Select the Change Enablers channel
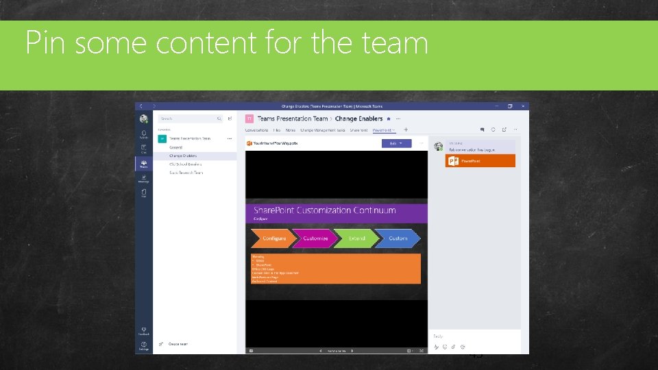This screenshot has width=658, height=370. click(x=195, y=156)
